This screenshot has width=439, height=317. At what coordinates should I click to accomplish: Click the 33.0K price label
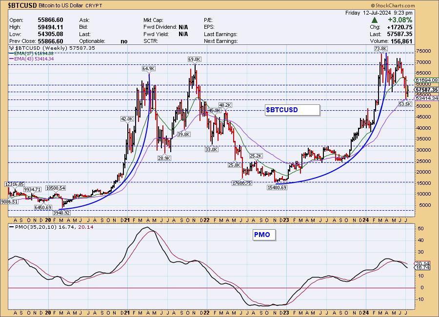pyautogui.click(x=211, y=150)
